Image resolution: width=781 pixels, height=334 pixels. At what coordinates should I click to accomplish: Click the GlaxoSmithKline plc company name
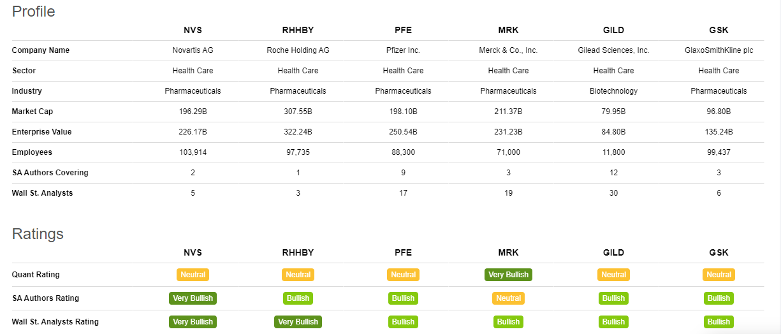pyautogui.click(x=719, y=50)
